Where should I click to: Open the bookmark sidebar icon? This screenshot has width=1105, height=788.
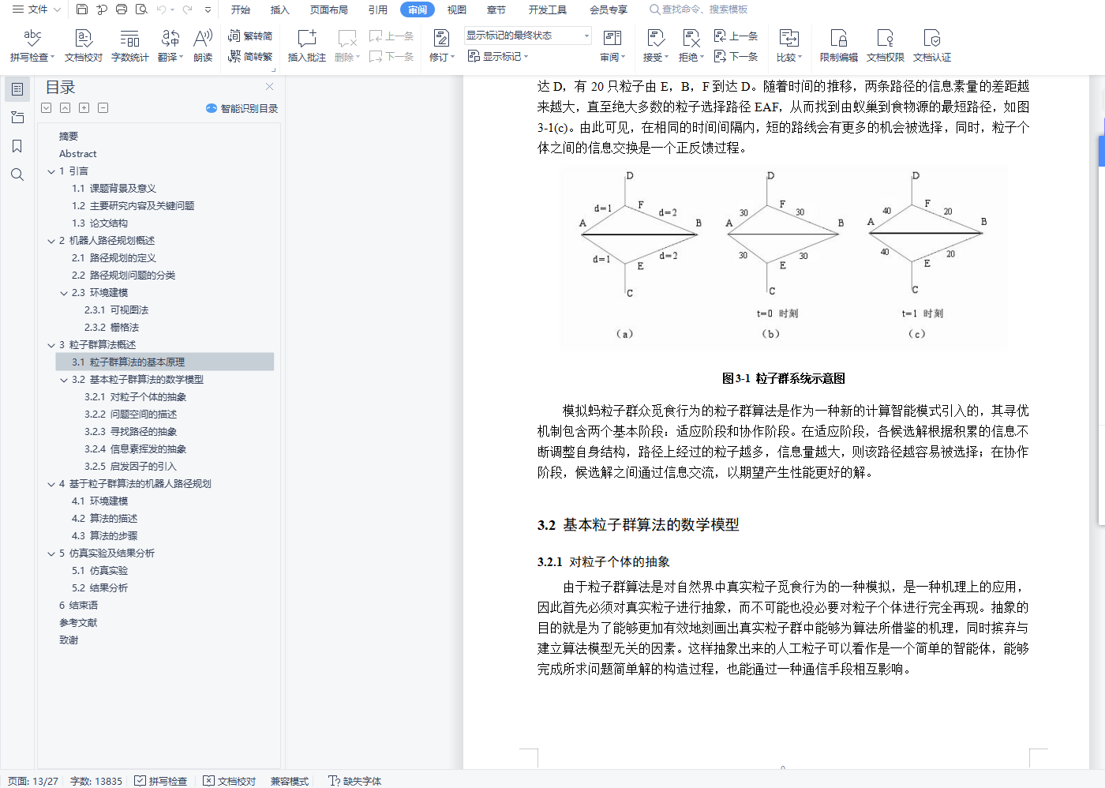pos(17,146)
